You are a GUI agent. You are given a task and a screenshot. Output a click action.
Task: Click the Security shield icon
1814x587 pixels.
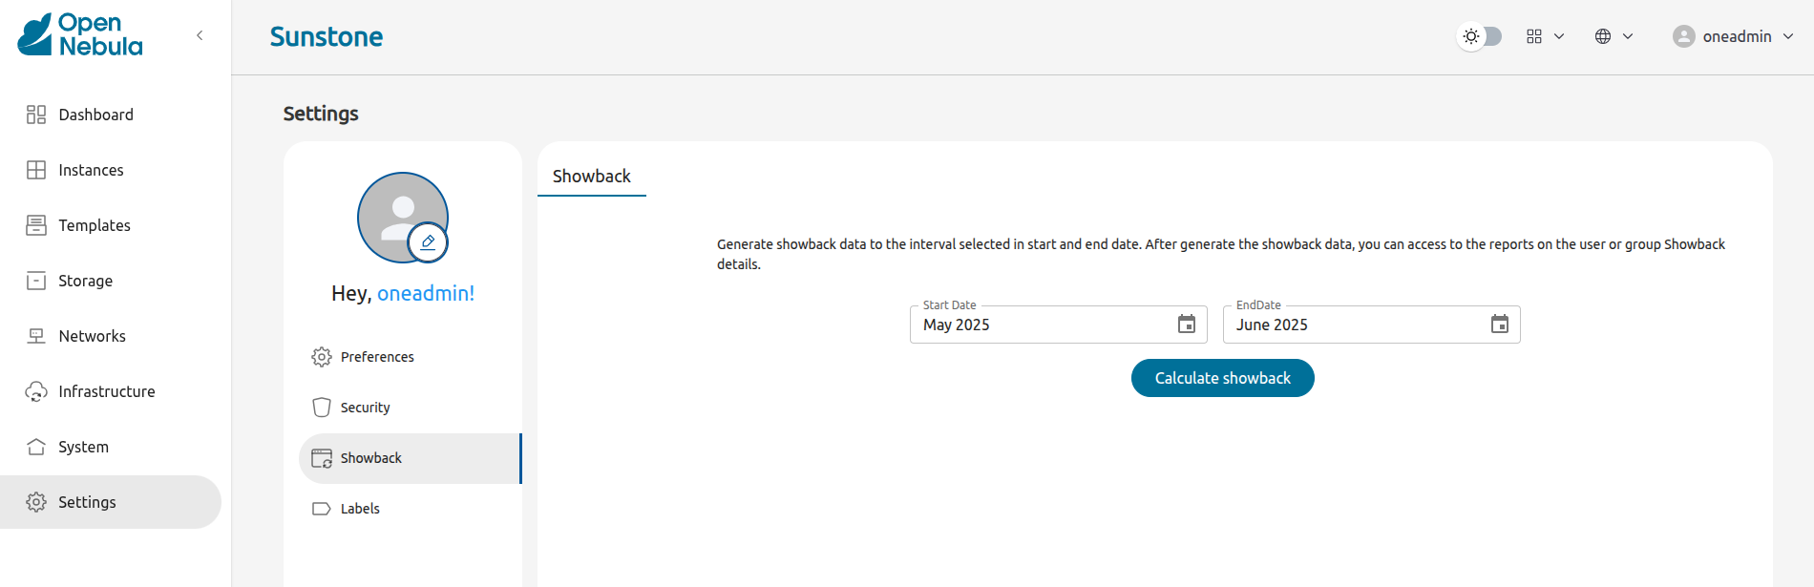[322, 408]
